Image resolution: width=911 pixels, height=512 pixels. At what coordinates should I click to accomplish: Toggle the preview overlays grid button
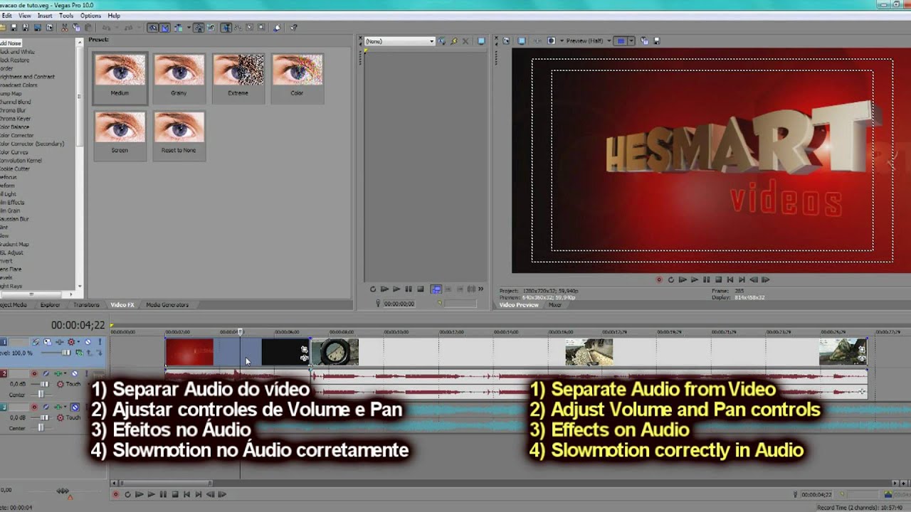(621, 41)
